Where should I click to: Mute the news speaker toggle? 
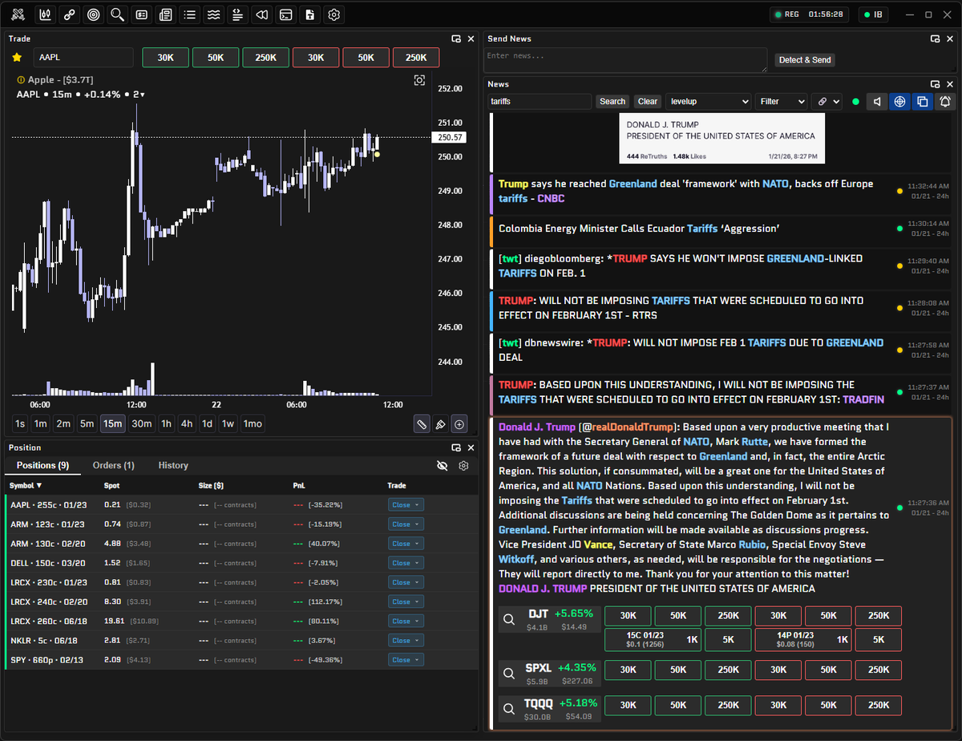point(876,101)
